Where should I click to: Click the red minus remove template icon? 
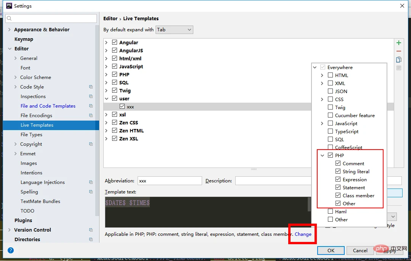pos(399,51)
